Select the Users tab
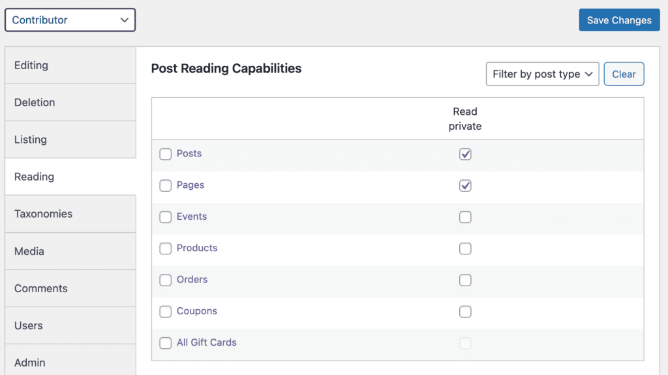 (x=70, y=325)
